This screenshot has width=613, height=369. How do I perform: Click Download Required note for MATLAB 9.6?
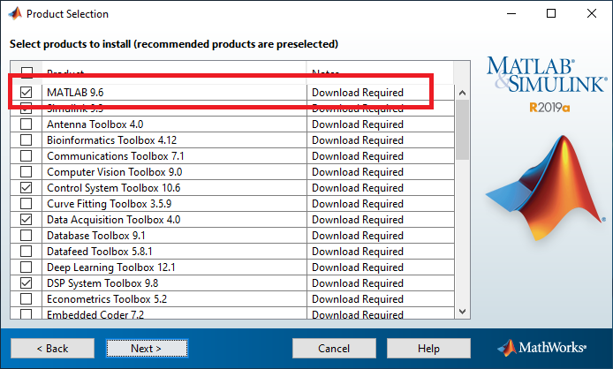pos(358,93)
